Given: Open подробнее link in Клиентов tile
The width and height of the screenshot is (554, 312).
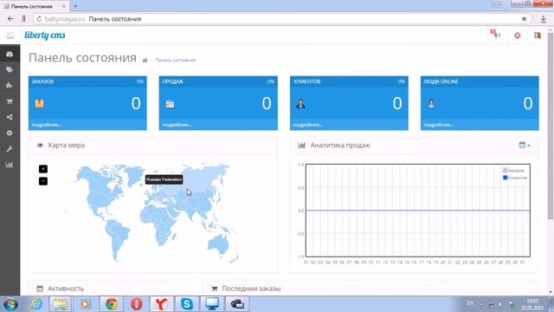Looking at the screenshot, I should tap(308, 125).
